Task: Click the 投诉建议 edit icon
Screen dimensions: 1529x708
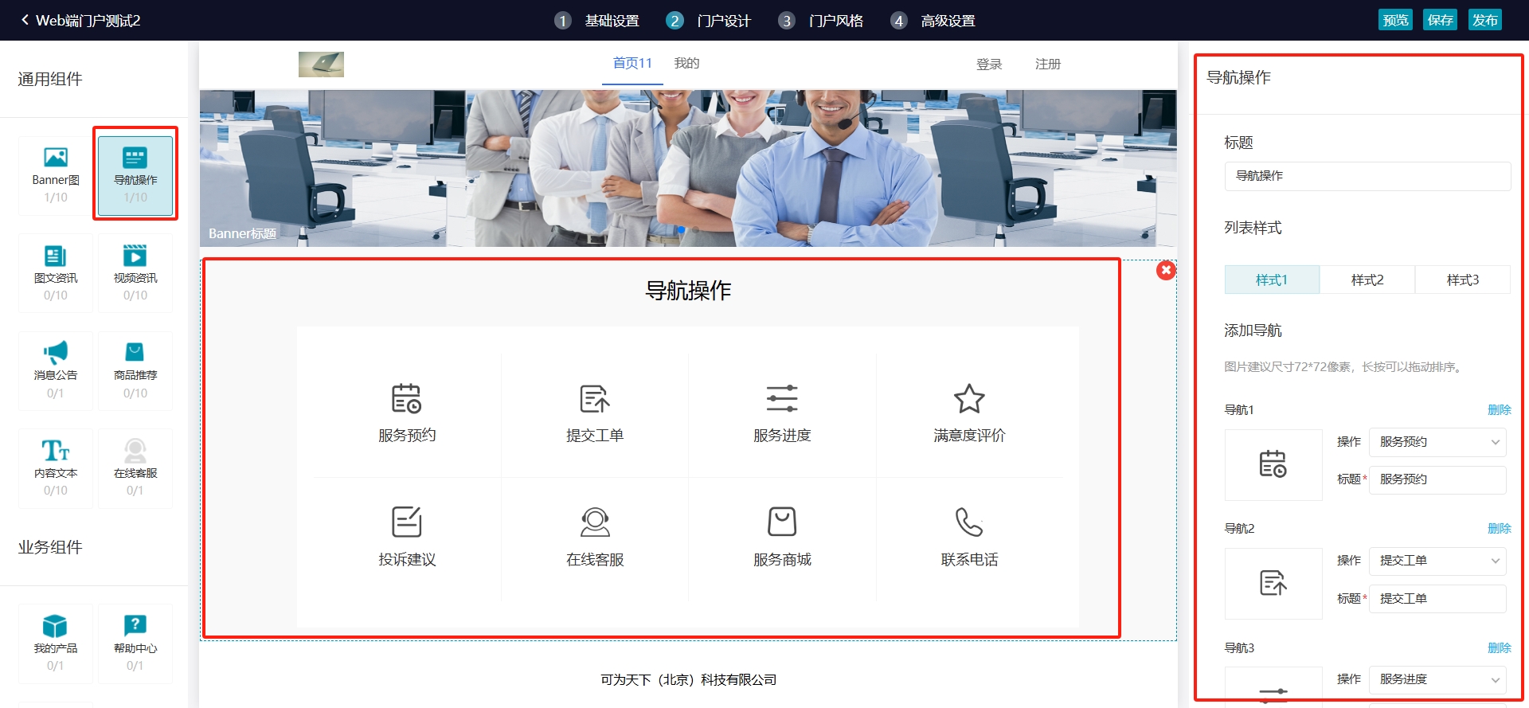Action: pos(406,522)
